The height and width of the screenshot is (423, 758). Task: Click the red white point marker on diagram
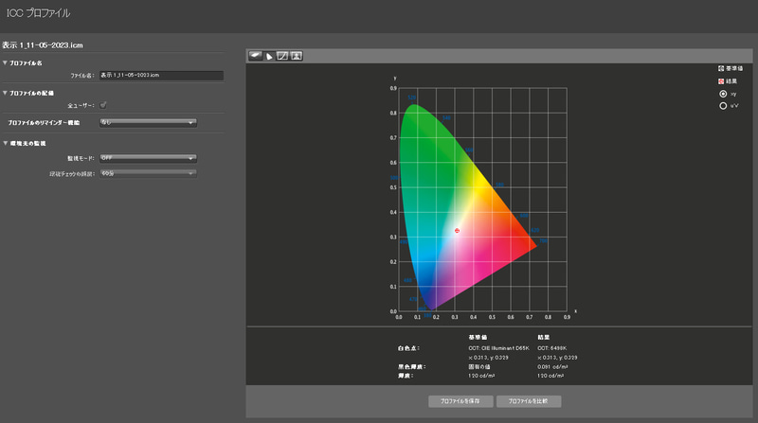457,231
